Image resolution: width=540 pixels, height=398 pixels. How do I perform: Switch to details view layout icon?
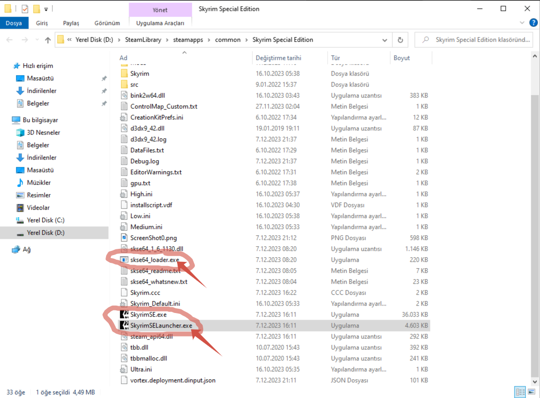pyautogui.click(x=520, y=392)
